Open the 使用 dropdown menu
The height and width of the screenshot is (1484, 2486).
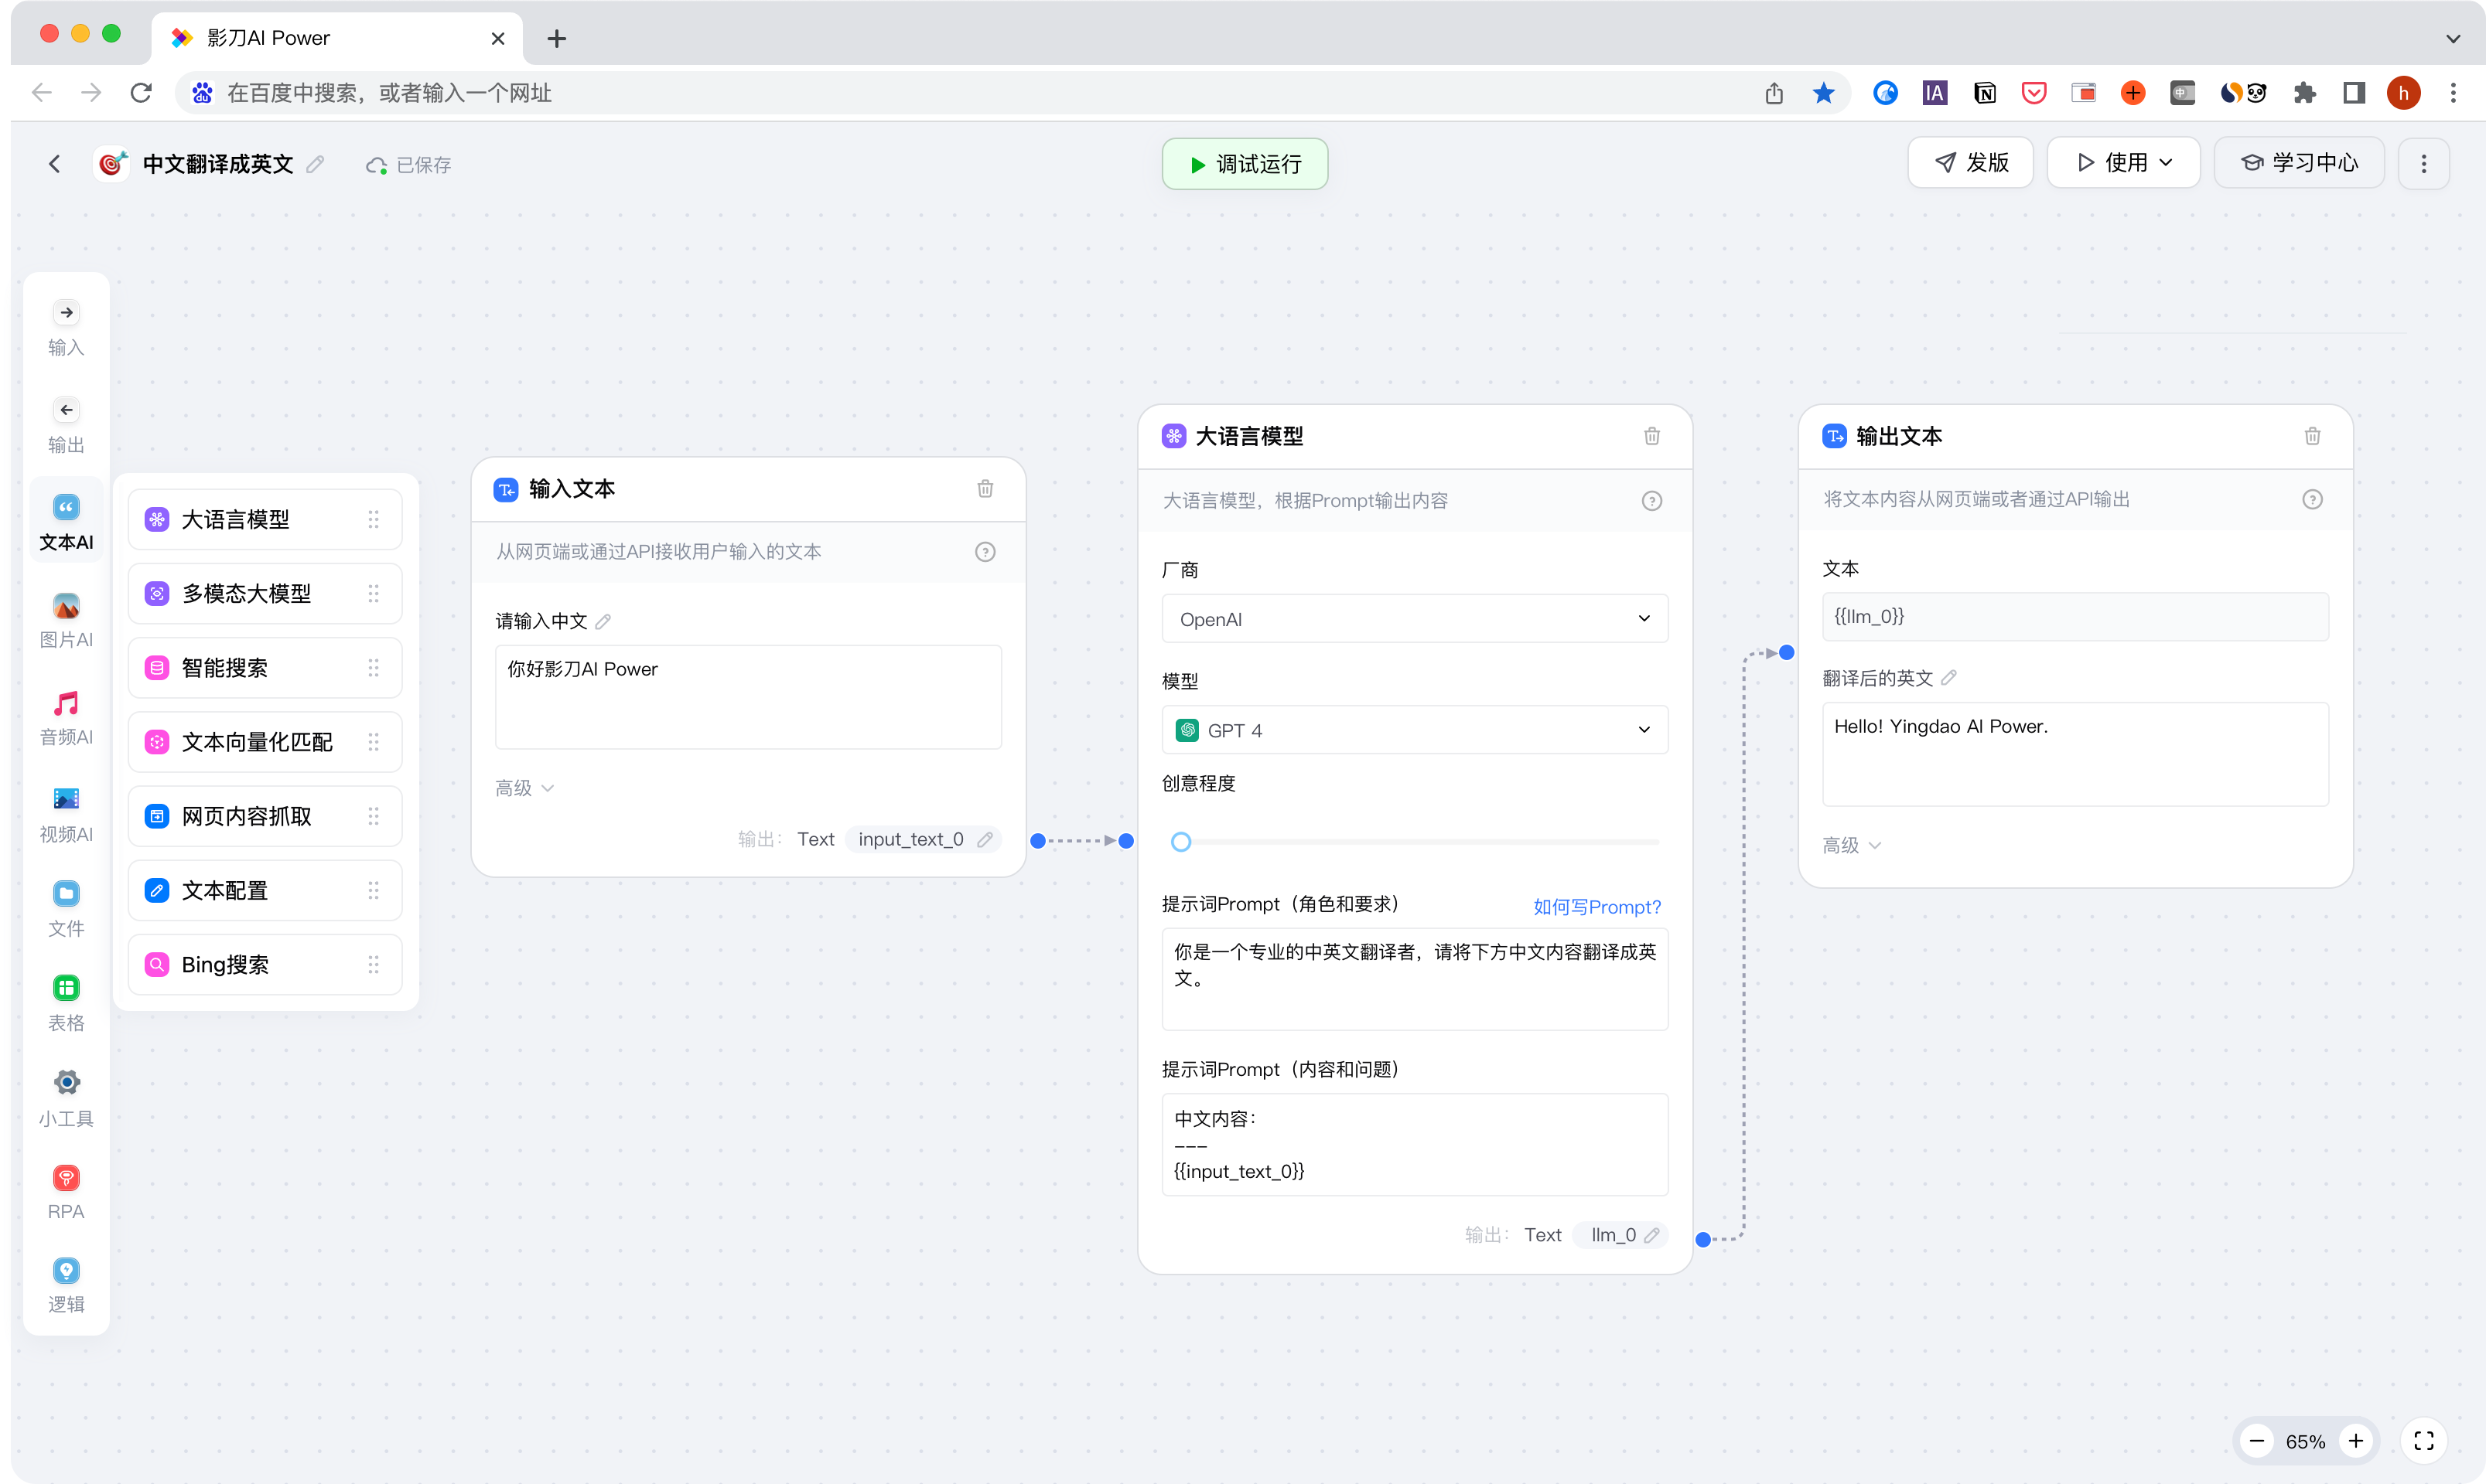click(2124, 163)
